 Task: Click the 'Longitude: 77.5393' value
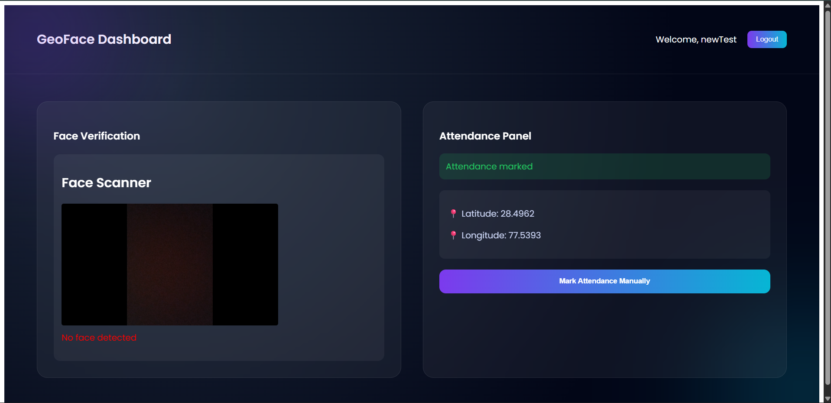(x=501, y=235)
